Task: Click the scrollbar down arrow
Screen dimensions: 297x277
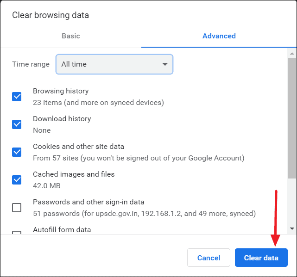Action: pos(292,228)
